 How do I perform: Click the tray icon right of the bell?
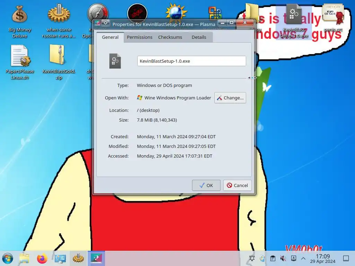262,258
